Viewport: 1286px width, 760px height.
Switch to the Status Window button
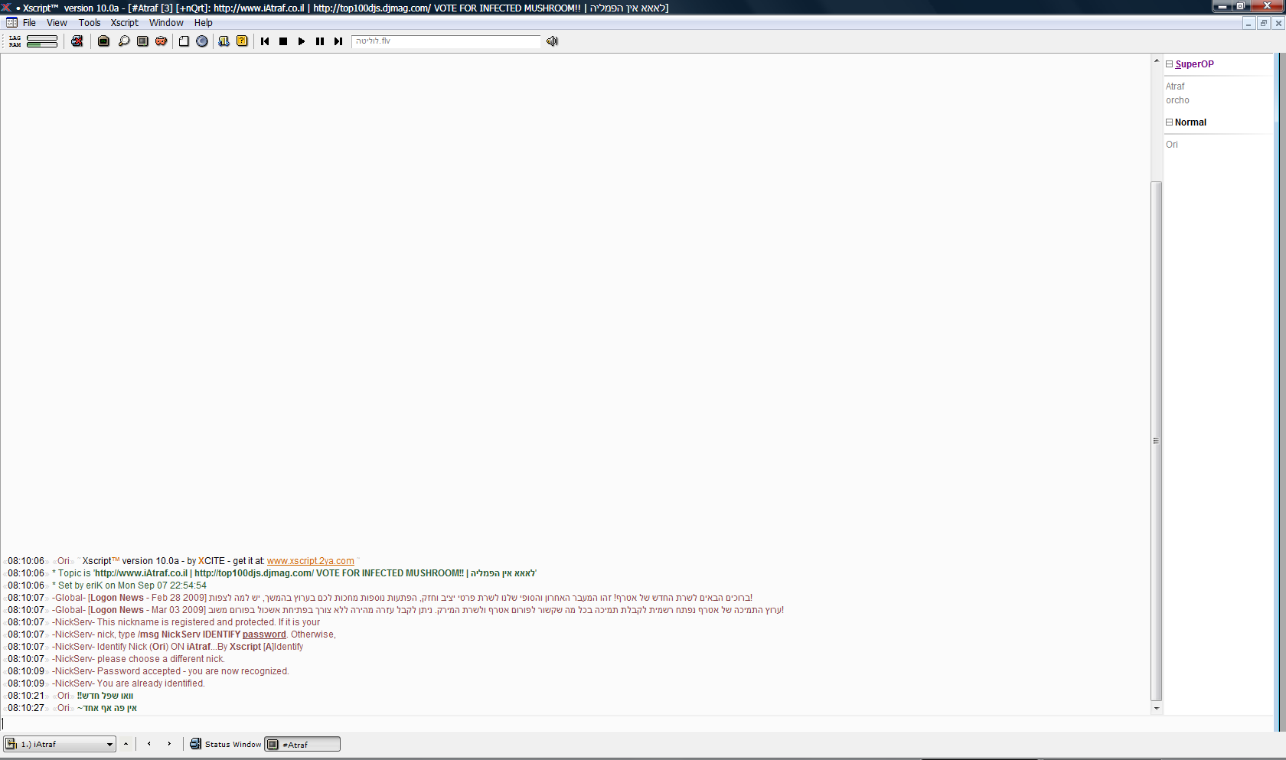click(226, 744)
